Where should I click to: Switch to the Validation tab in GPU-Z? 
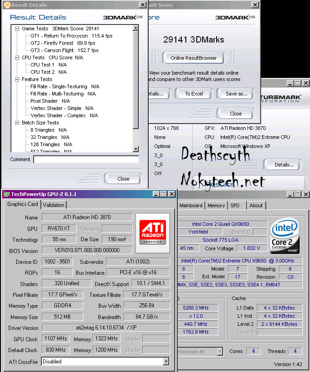(x=53, y=205)
